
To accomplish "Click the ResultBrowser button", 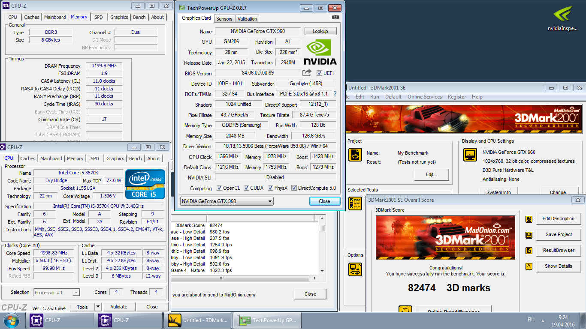I will click(x=559, y=251).
